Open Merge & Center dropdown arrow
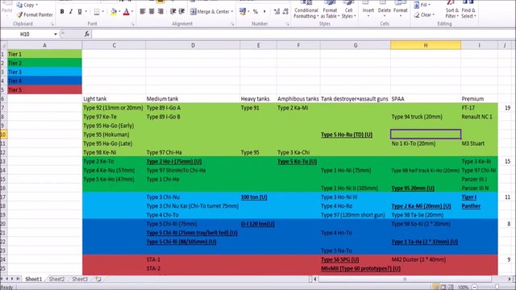Image resolution: width=516 pixels, height=290 pixels. (232, 11)
